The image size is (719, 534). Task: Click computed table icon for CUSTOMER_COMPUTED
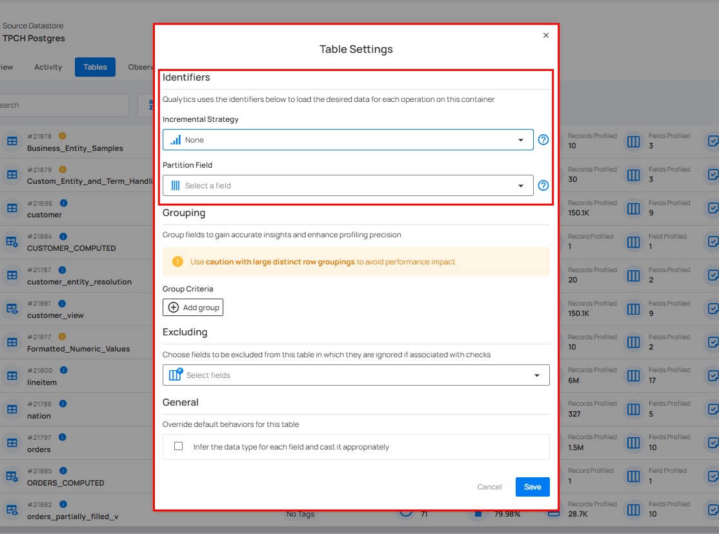[x=12, y=242]
